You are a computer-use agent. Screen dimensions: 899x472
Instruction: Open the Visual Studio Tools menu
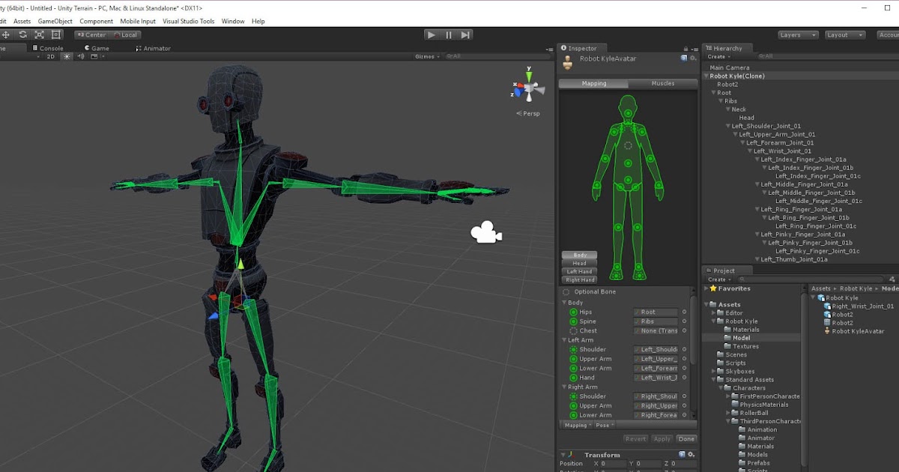tap(189, 21)
